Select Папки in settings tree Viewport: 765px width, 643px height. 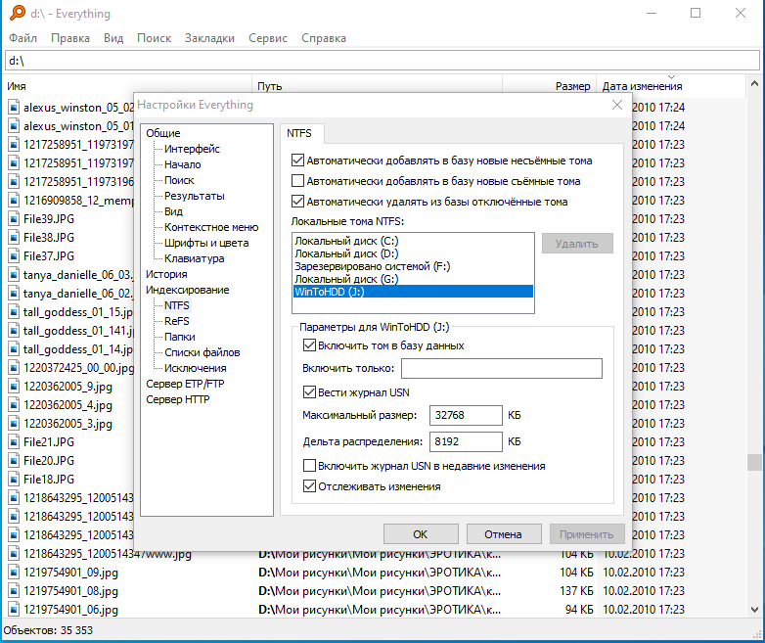click(x=180, y=337)
